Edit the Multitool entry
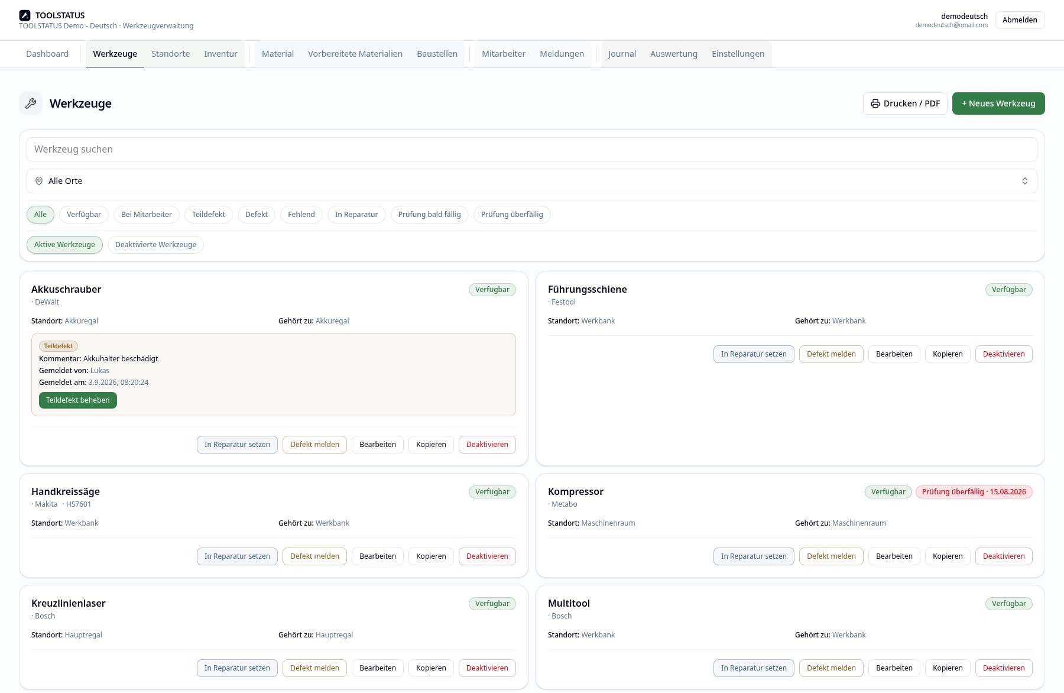The width and height of the screenshot is (1064, 693). pos(894,668)
